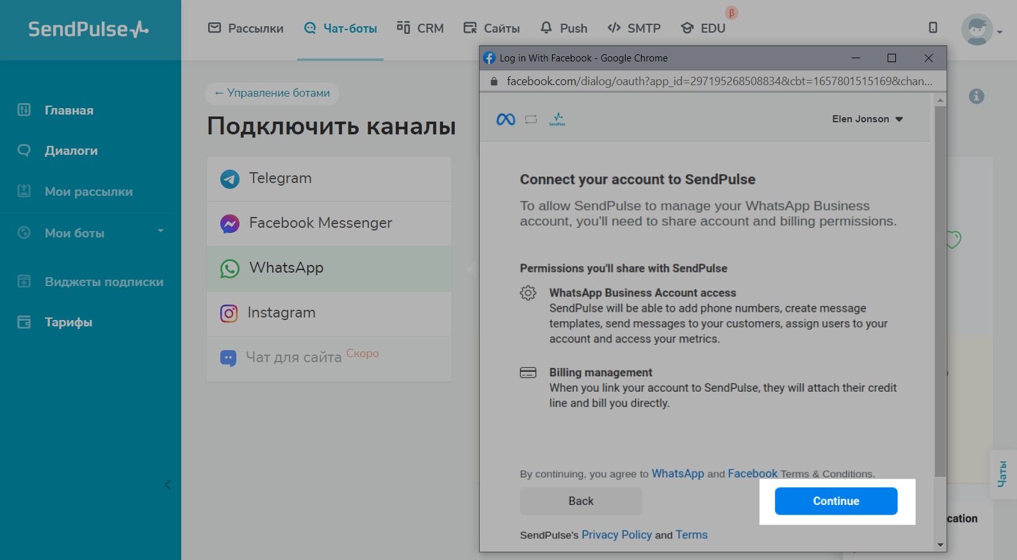Open the Push notifications section
Screen dimensions: 1017x560
click(564, 28)
